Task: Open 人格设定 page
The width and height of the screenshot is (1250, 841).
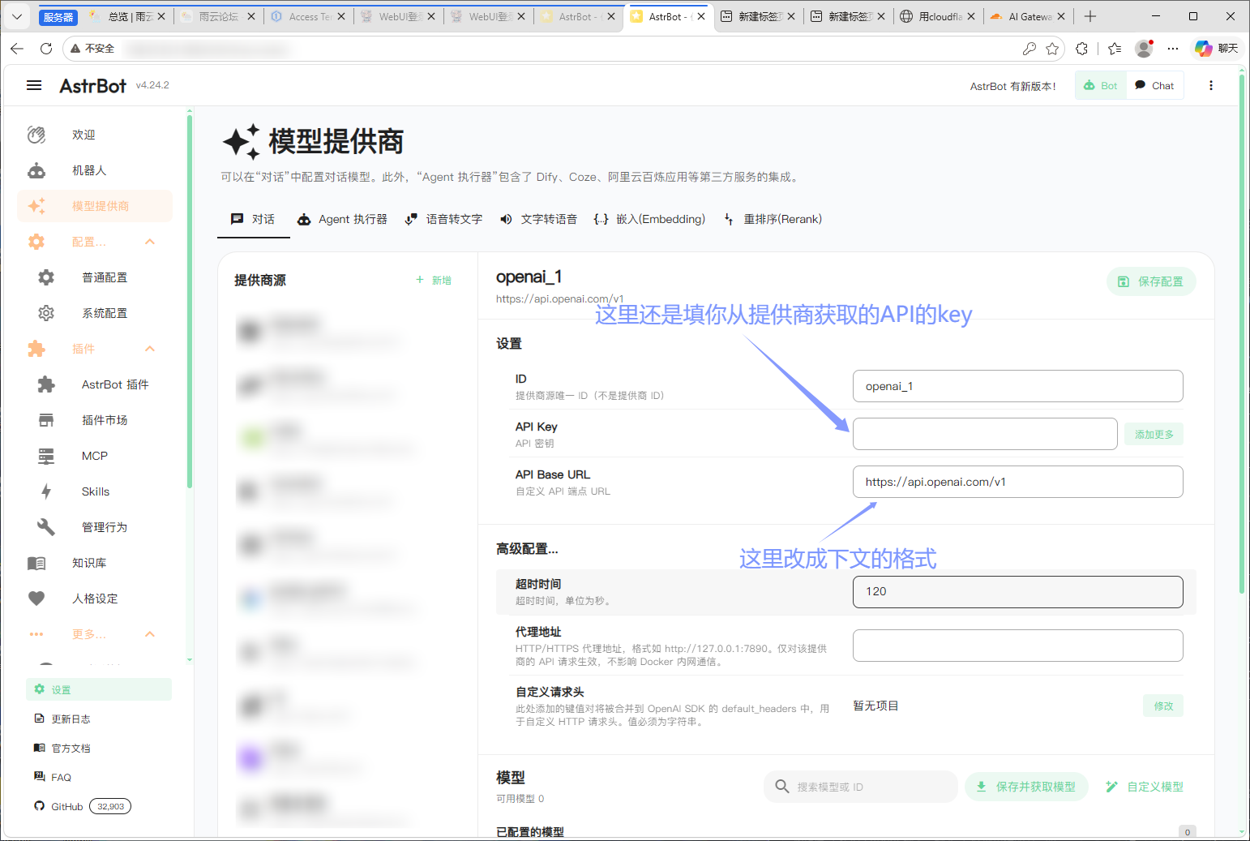Action: coord(95,599)
